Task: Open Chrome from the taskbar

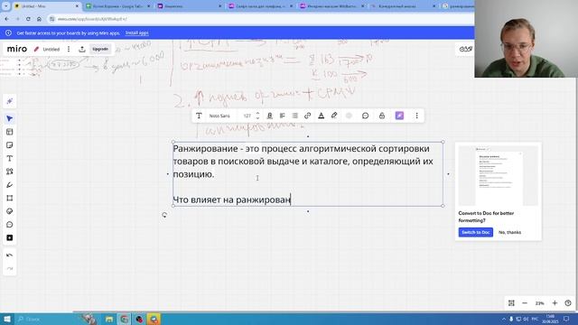Action: click(125, 319)
